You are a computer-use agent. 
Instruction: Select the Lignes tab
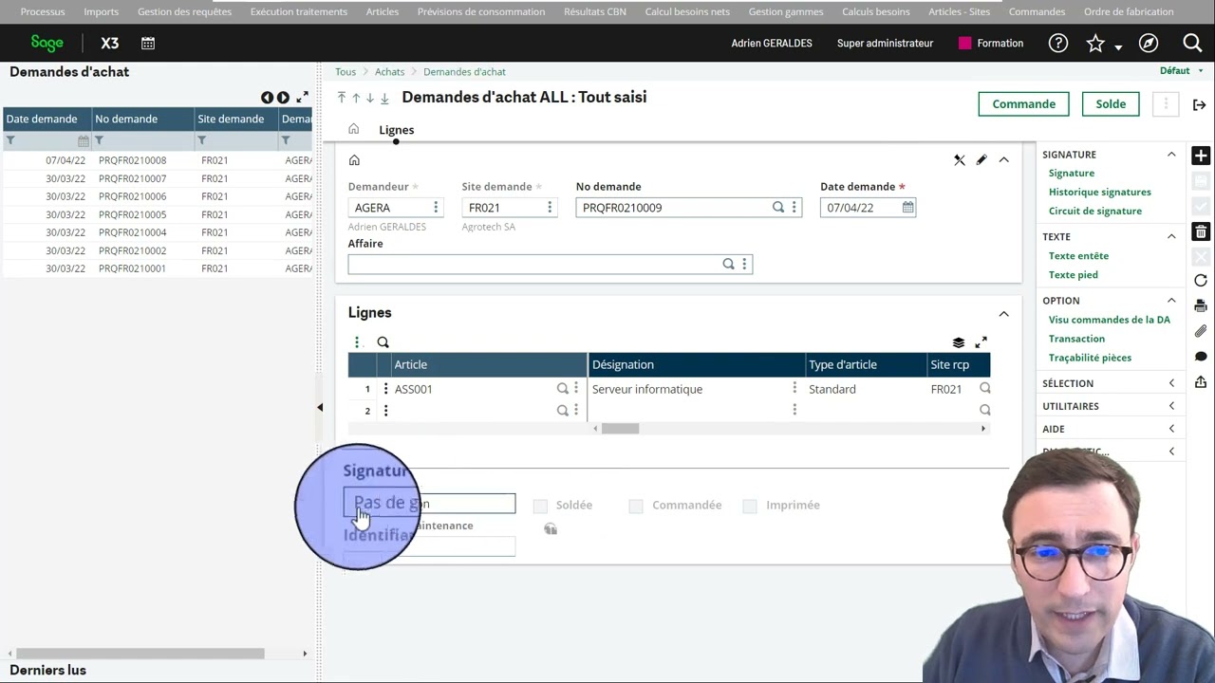(397, 130)
